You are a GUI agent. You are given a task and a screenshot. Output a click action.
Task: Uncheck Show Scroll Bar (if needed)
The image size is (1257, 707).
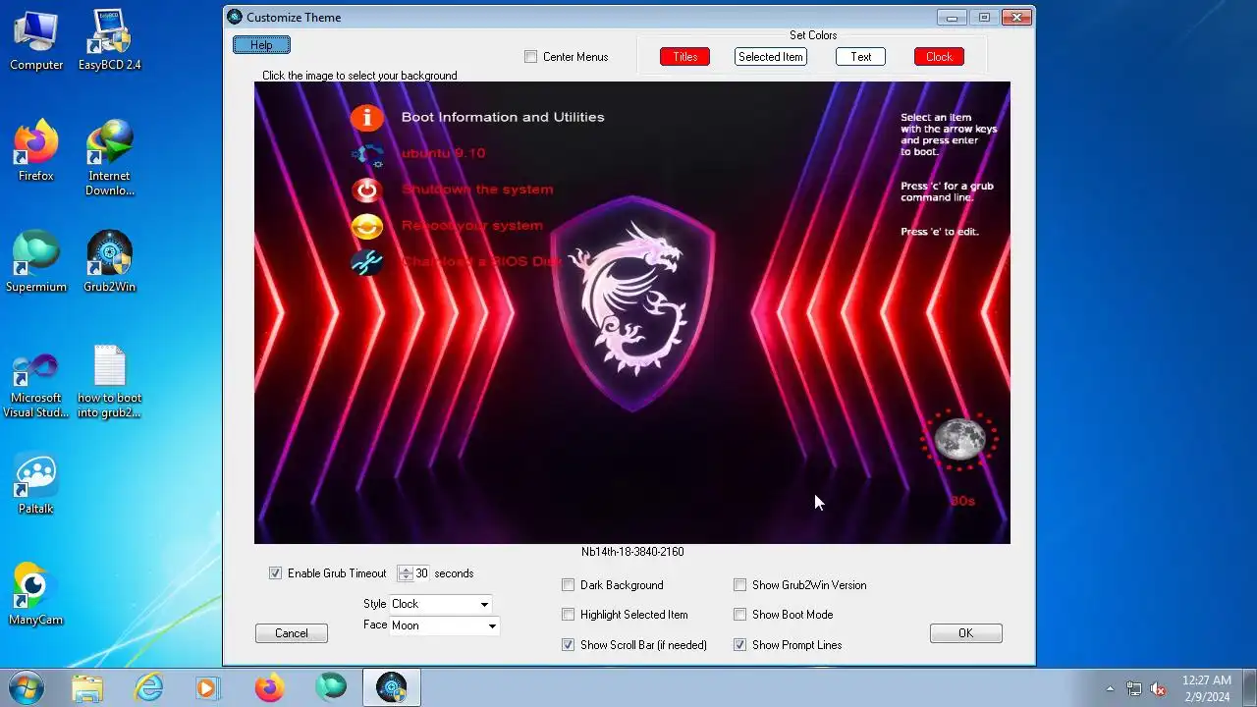(569, 645)
